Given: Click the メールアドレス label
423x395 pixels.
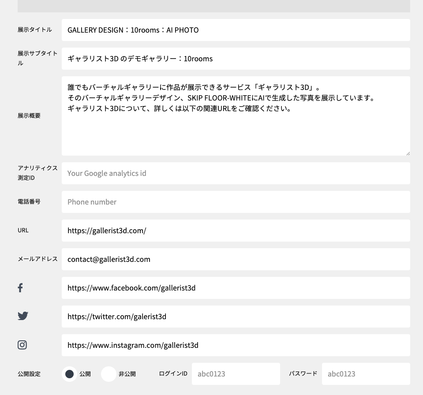Looking at the screenshot, I should point(38,259).
